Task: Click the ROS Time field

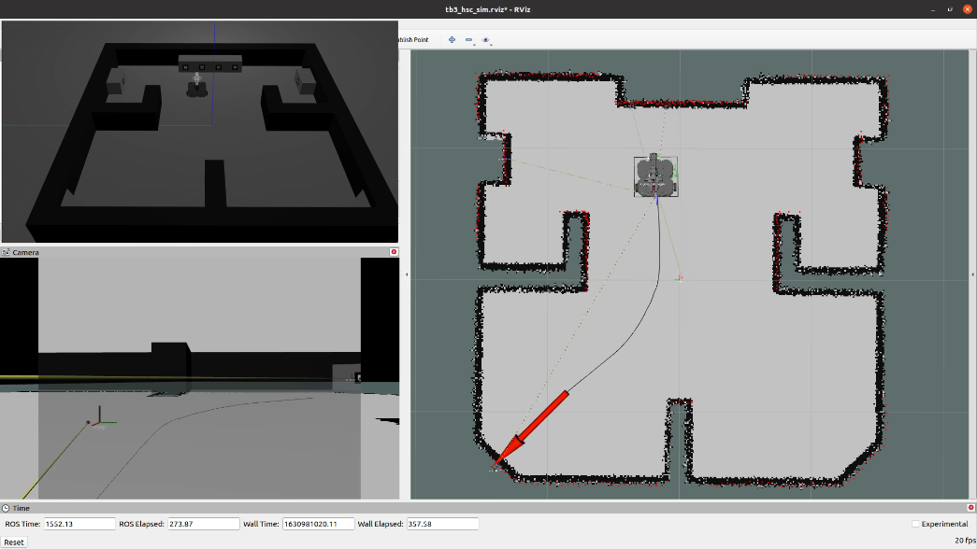Action: (79, 524)
